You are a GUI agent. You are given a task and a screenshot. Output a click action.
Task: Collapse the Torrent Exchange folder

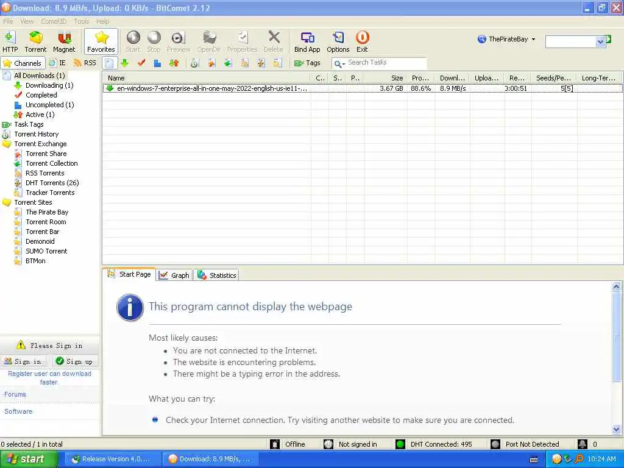pyautogui.click(x=7, y=144)
